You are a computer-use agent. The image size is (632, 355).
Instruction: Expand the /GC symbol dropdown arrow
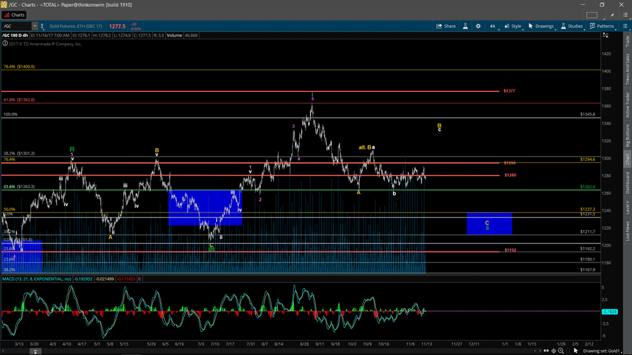pos(35,27)
